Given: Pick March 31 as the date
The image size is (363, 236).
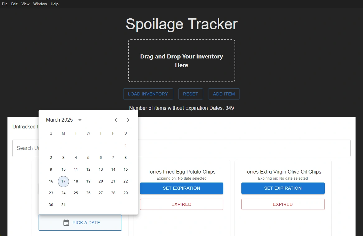Looking at the screenshot, I should [63, 205].
